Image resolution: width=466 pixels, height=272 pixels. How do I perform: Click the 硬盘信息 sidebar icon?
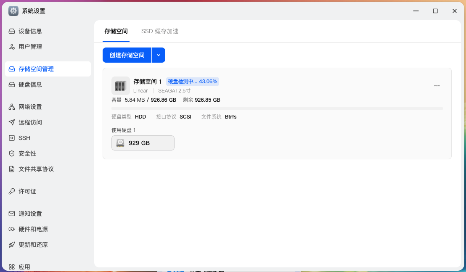point(11,85)
